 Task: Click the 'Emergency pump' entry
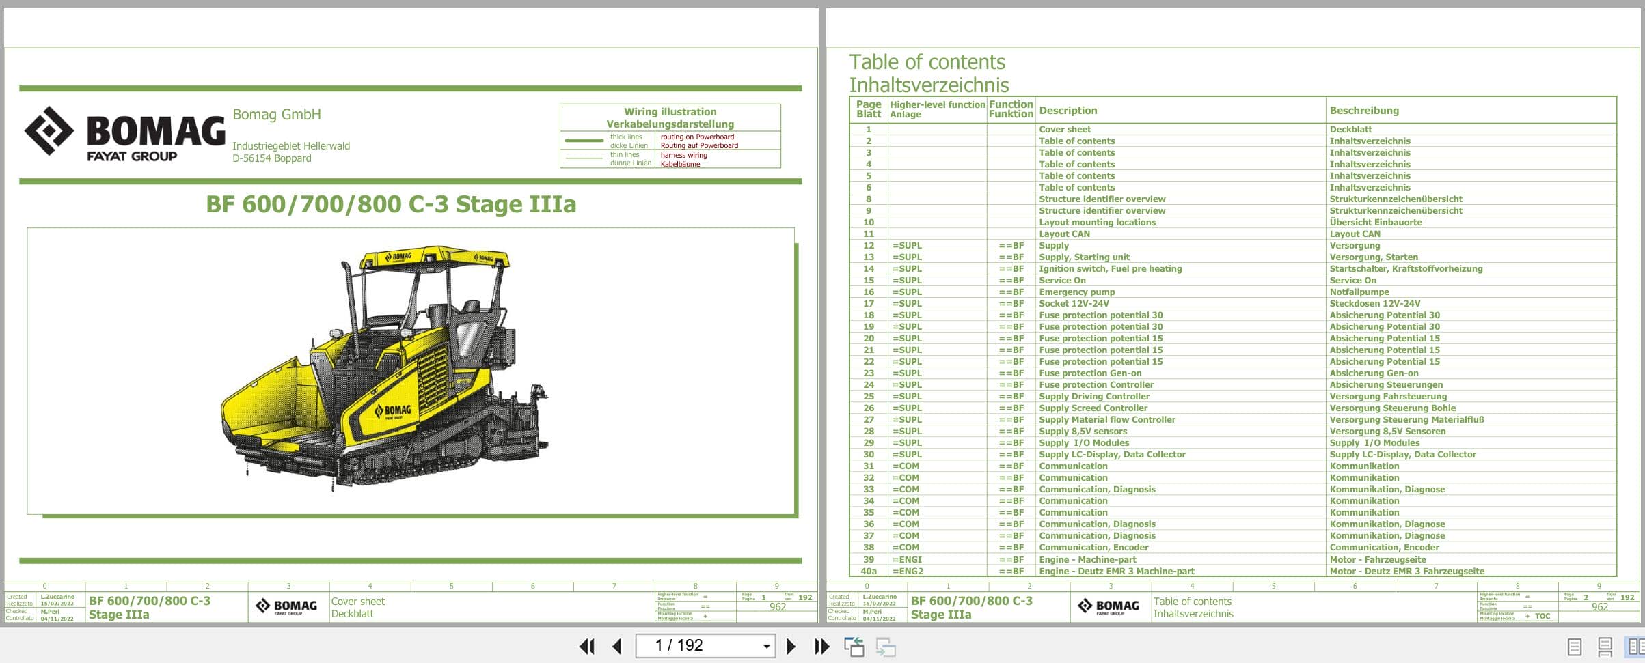click(1076, 292)
